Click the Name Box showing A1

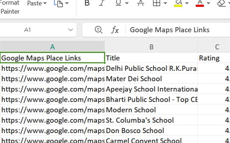[x=27, y=30]
